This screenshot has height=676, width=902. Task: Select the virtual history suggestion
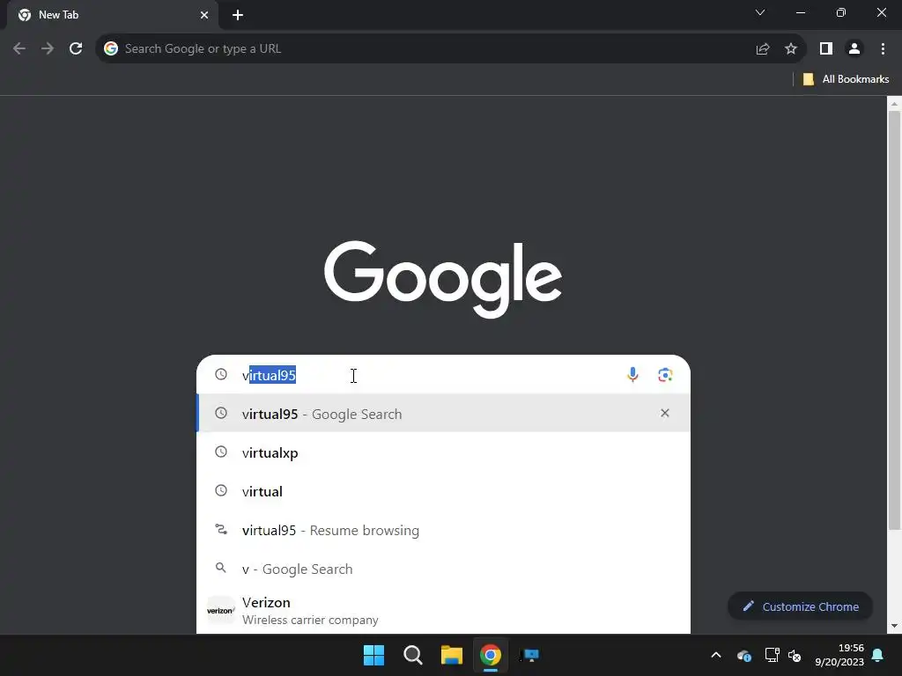[x=443, y=491]
